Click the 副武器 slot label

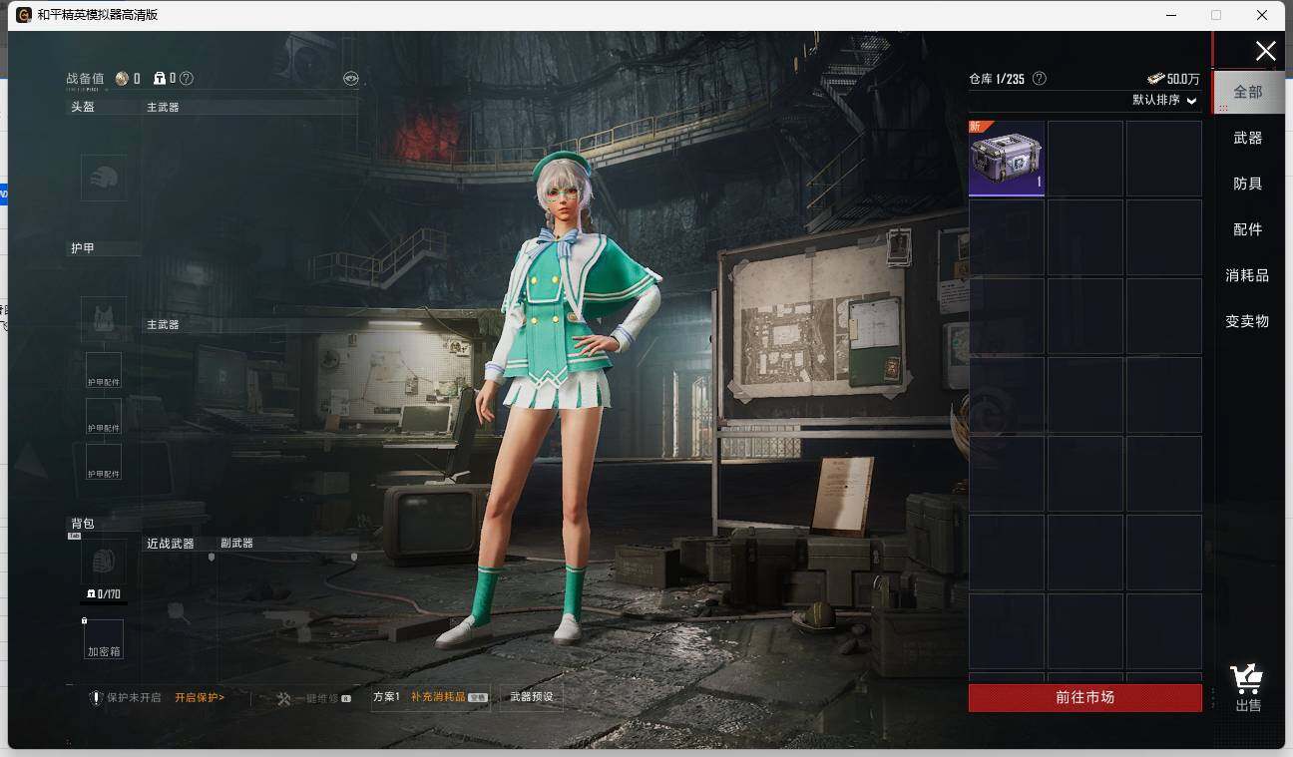237,544
